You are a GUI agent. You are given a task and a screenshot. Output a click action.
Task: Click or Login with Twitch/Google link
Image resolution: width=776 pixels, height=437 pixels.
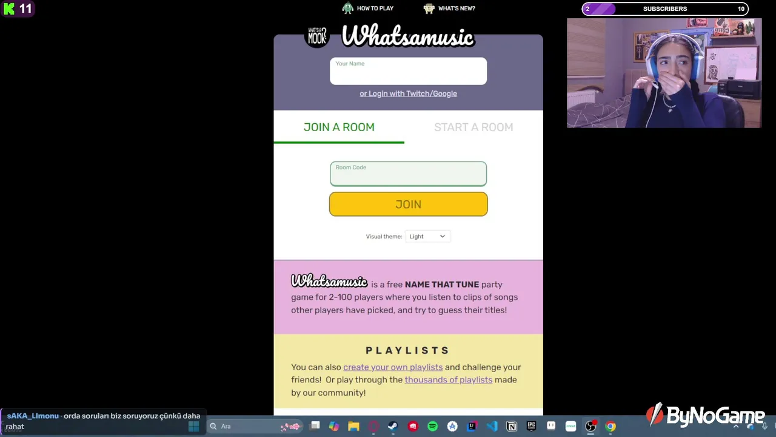[408, 93]
